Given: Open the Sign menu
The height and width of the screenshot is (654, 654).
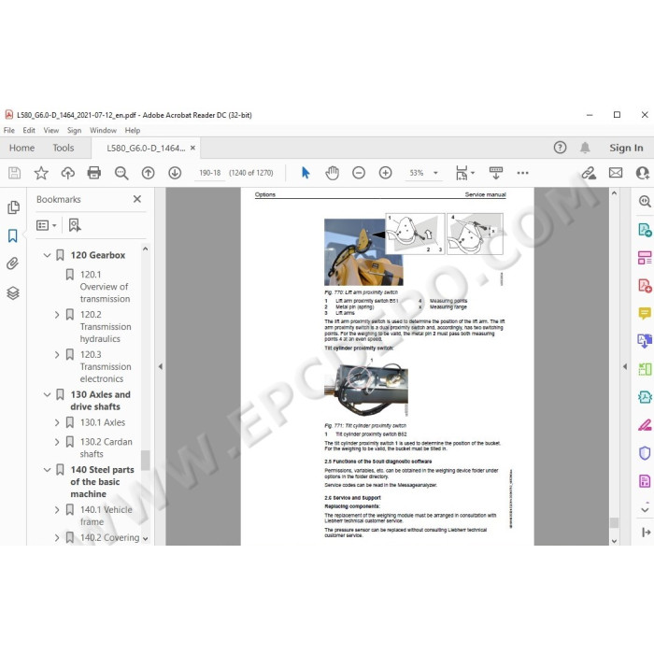Looking at the screenshot, I should (74, 130).
